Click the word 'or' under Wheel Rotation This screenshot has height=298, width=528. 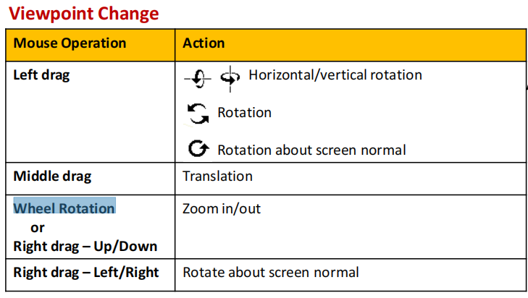coord(38,228)
